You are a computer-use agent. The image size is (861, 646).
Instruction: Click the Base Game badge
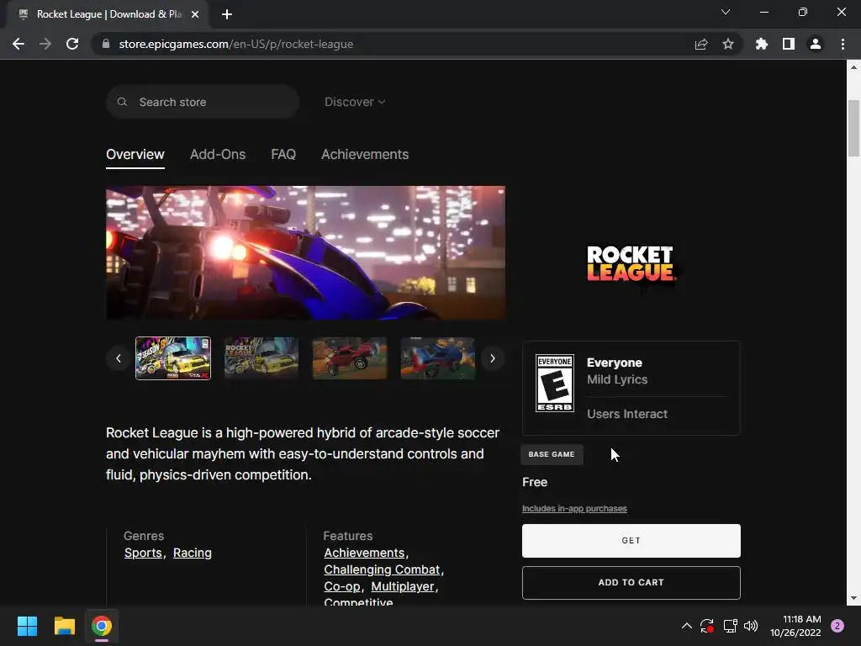tap(552, 454)
